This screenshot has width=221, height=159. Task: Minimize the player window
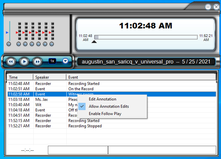click(x=208, y=7)
